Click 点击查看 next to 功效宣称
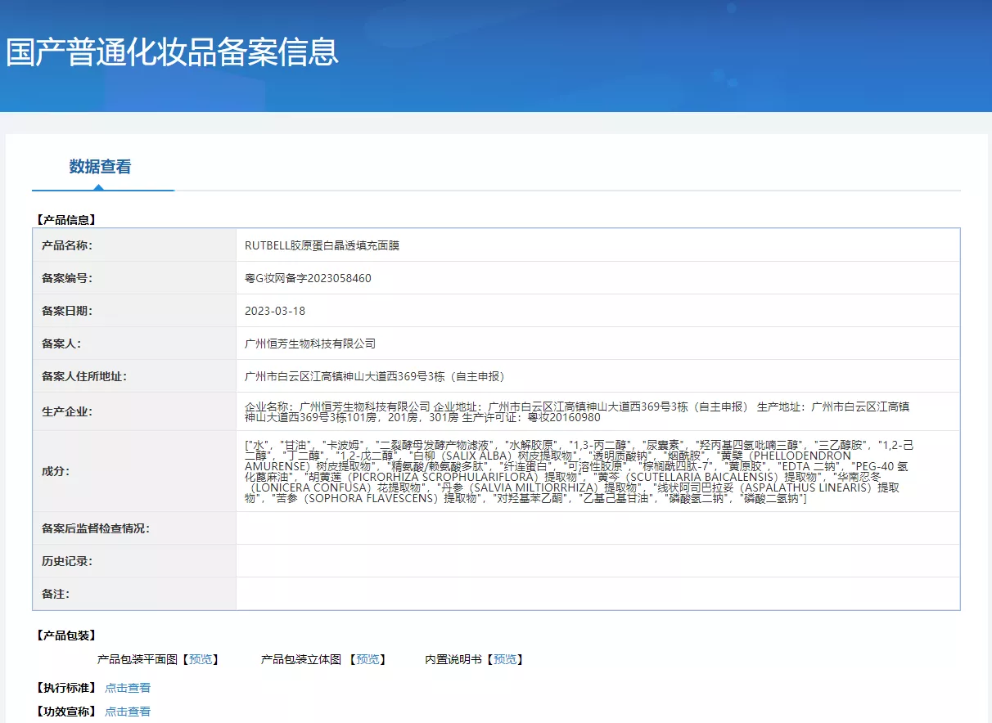992x723 pixels. (x=128, y=712)
